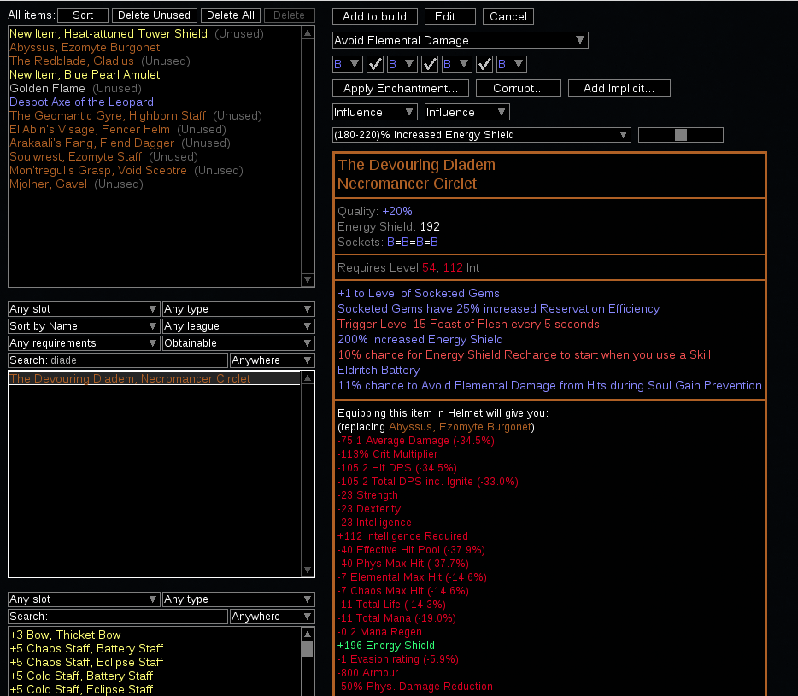Open the upper Any slot filter dropdown

(84, 309)
